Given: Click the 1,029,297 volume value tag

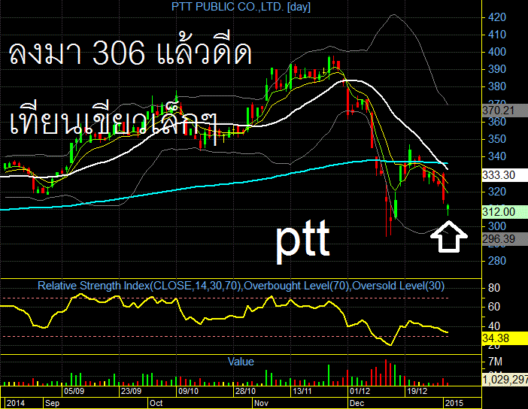Looking at the screenshot, I should [x=504, y=380].
